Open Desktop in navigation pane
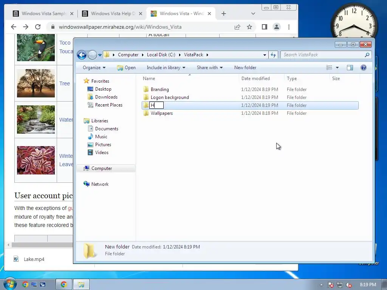Viewport: 387px width, 290px height. [103, 89]
